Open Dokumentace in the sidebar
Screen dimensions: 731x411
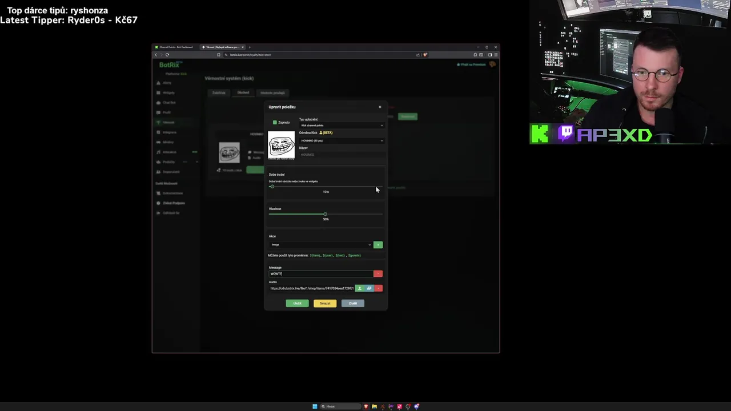(x=172, y=193)
